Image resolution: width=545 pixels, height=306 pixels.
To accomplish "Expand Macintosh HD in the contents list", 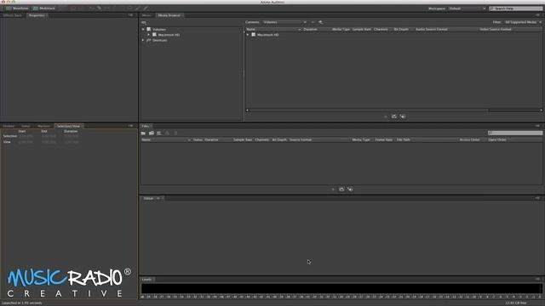I will [248, 35].
